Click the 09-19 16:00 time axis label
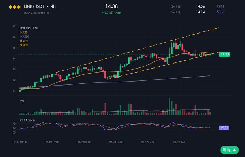Screen dimensions: 245x157 pyautogui.click(x=52, y=142)
